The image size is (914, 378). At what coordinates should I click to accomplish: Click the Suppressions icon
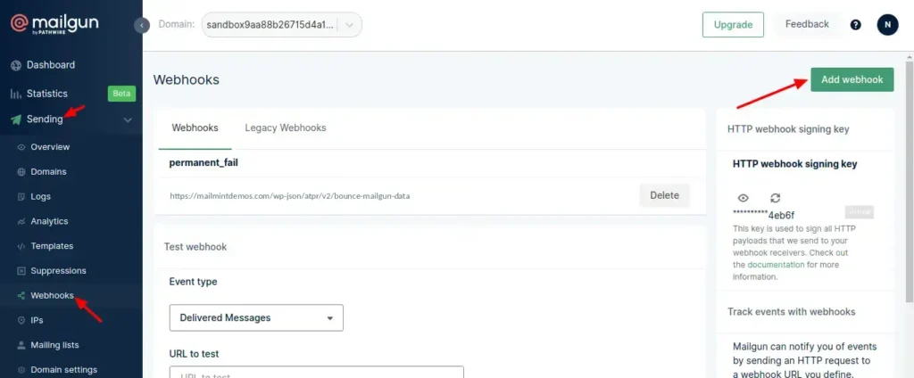[21, 271]
